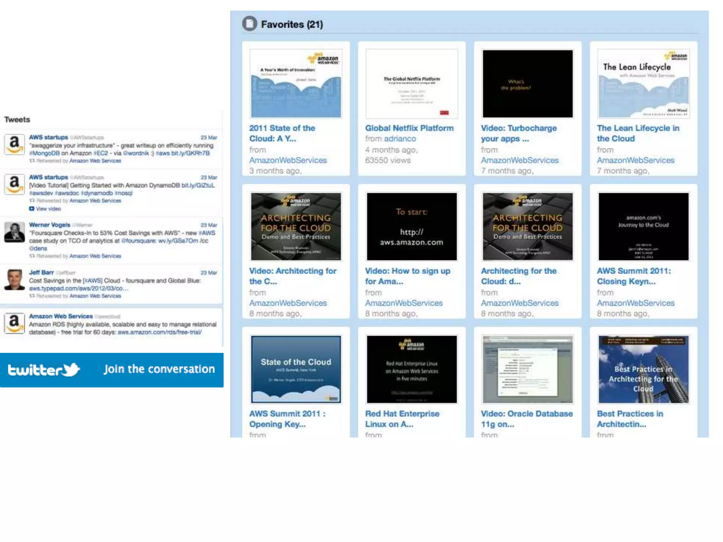Click the Amazon Web Services name on the RDS tweet
The width and height of the screenshot is (723, 542).
tap(61, 316)
